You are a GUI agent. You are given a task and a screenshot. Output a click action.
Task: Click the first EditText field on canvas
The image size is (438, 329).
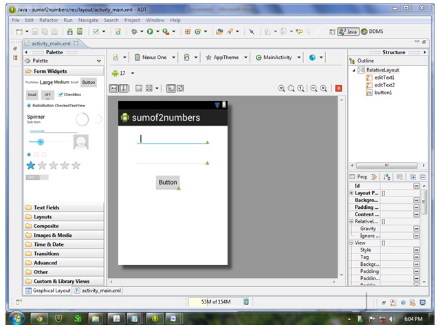pyautogui.click(x=173, y=139)
